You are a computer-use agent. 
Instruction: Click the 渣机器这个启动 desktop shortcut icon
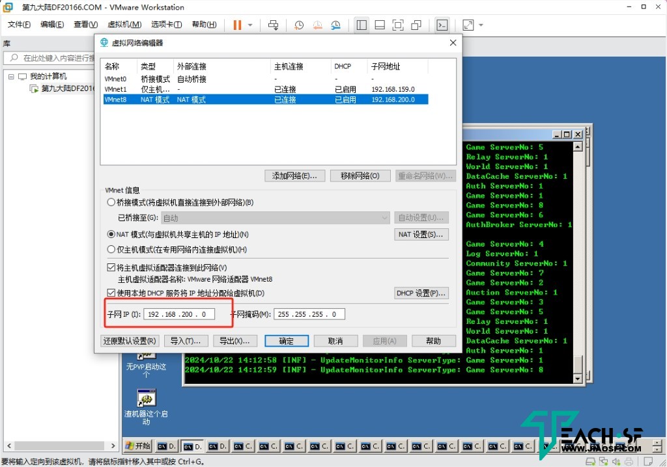[147, 398]
